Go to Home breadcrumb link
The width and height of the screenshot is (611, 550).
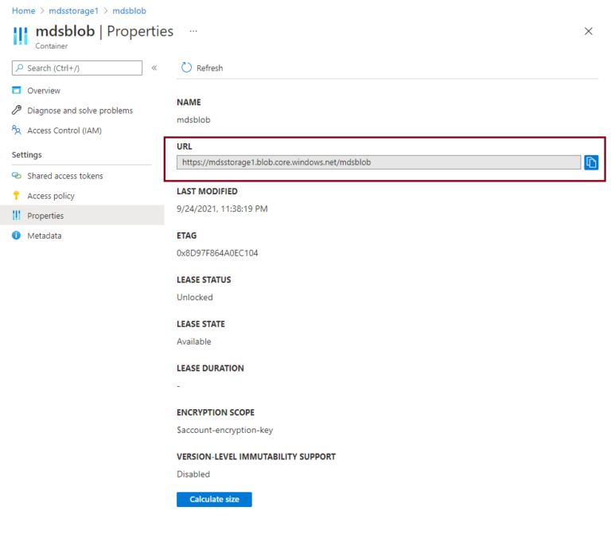point(23,10)
